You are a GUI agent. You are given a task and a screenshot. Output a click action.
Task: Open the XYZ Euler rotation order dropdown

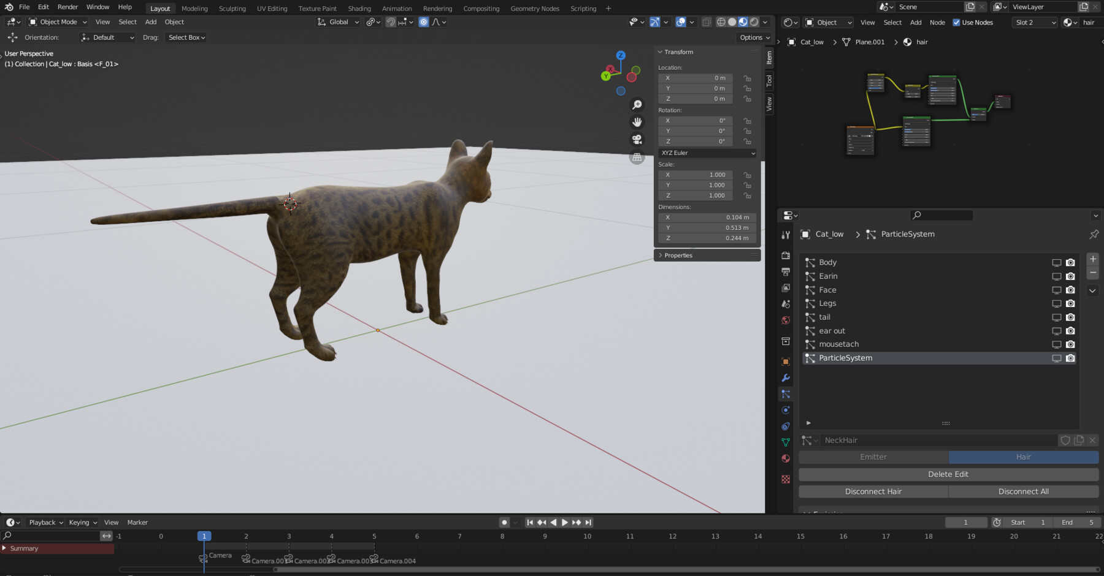click(707, 153)
